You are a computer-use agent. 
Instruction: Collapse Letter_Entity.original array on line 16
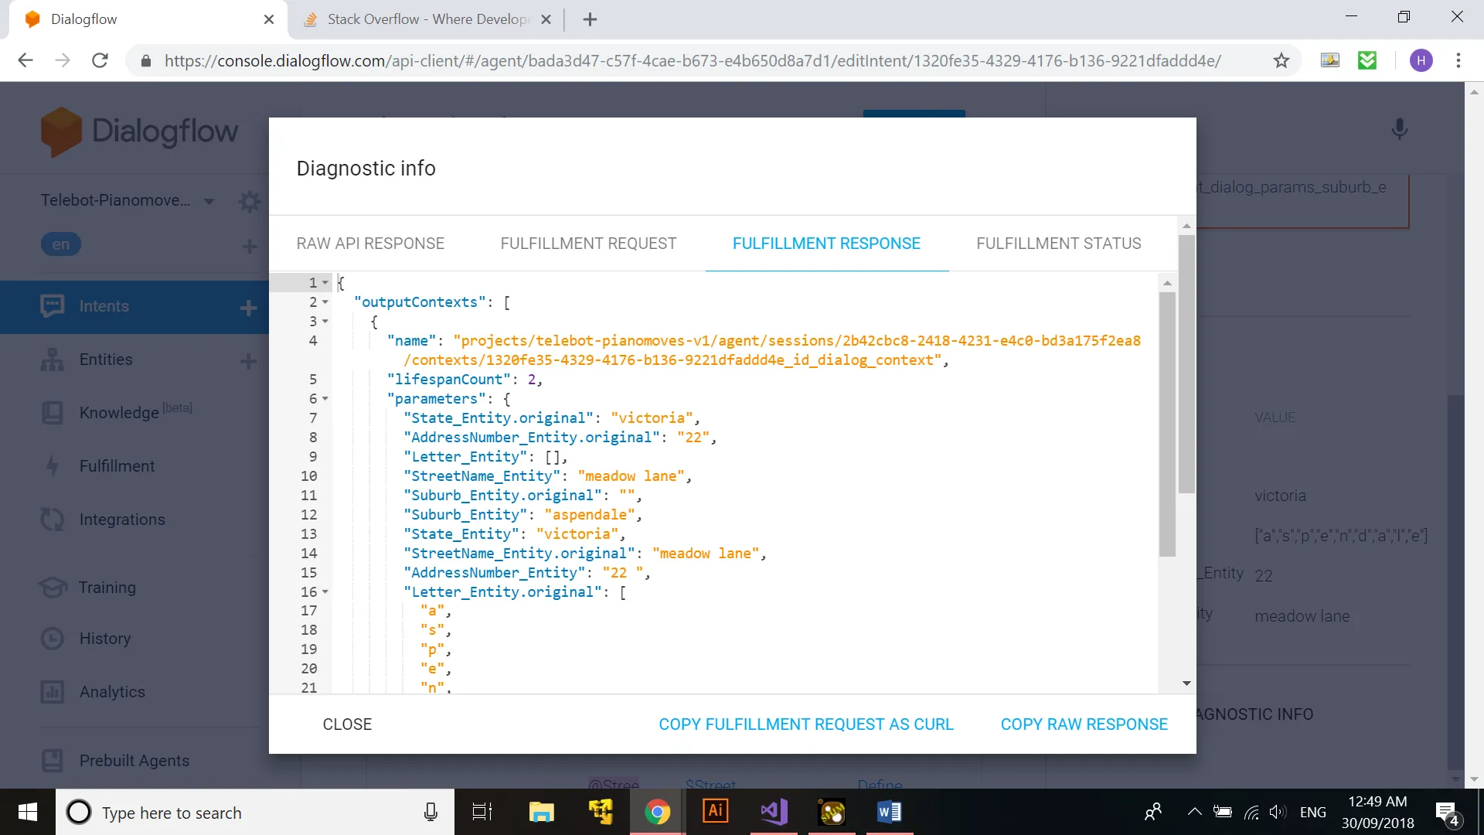325,592
